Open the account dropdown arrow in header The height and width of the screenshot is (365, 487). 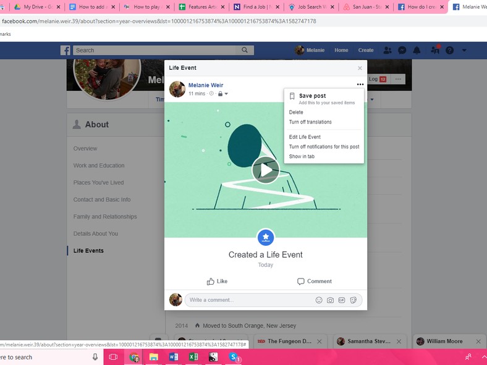coord(464,50)
